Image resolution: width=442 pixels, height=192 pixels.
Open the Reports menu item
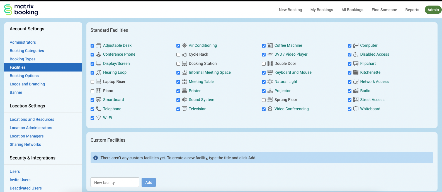tap(412, 10)
